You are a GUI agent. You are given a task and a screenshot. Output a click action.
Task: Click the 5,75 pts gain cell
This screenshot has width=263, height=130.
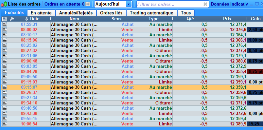(x=255, y=103)
